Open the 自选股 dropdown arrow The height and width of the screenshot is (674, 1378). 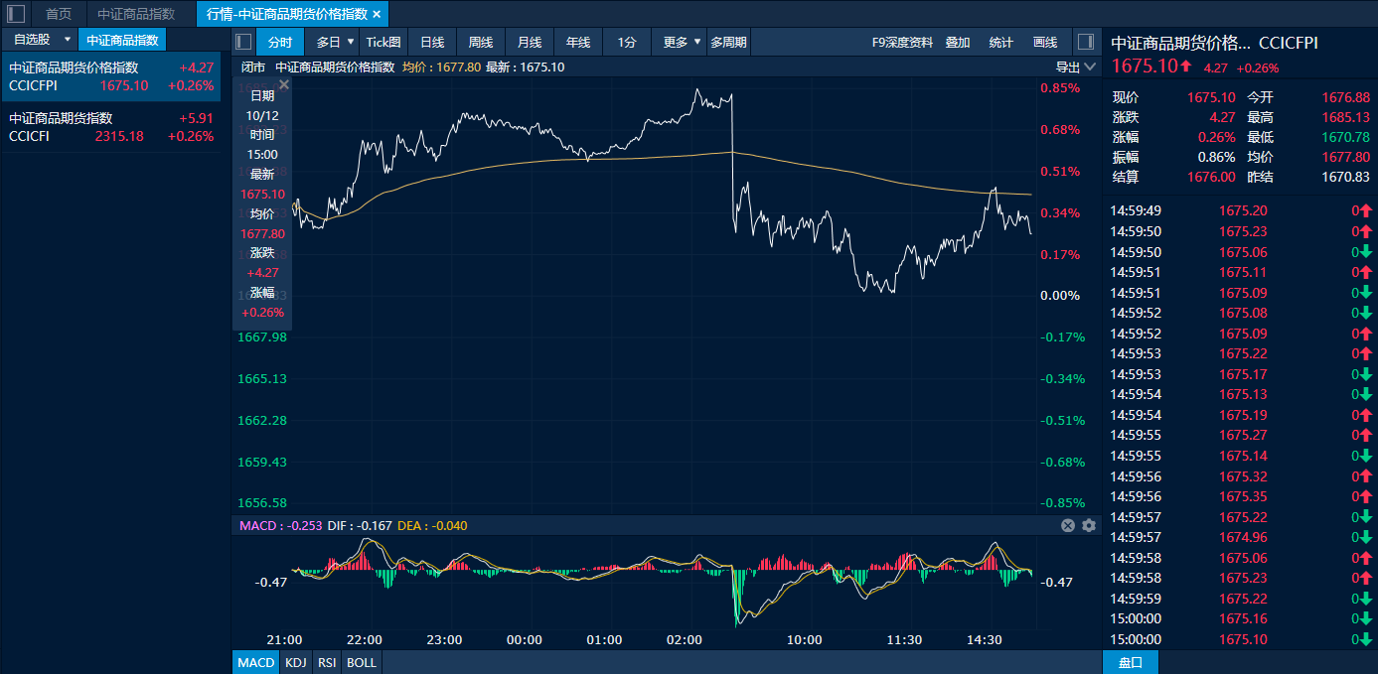(67, 40)
